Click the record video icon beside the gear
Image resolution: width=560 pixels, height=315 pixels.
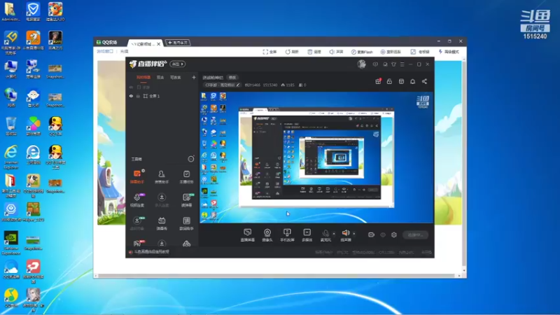coord(372,235)
